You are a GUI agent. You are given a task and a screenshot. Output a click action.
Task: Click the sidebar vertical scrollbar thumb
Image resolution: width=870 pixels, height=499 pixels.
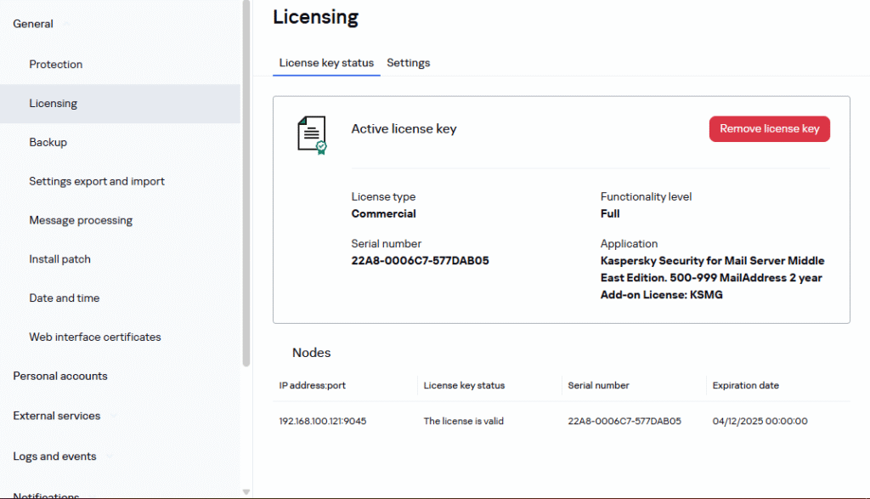pyautogui.click(x=246, y=183)
